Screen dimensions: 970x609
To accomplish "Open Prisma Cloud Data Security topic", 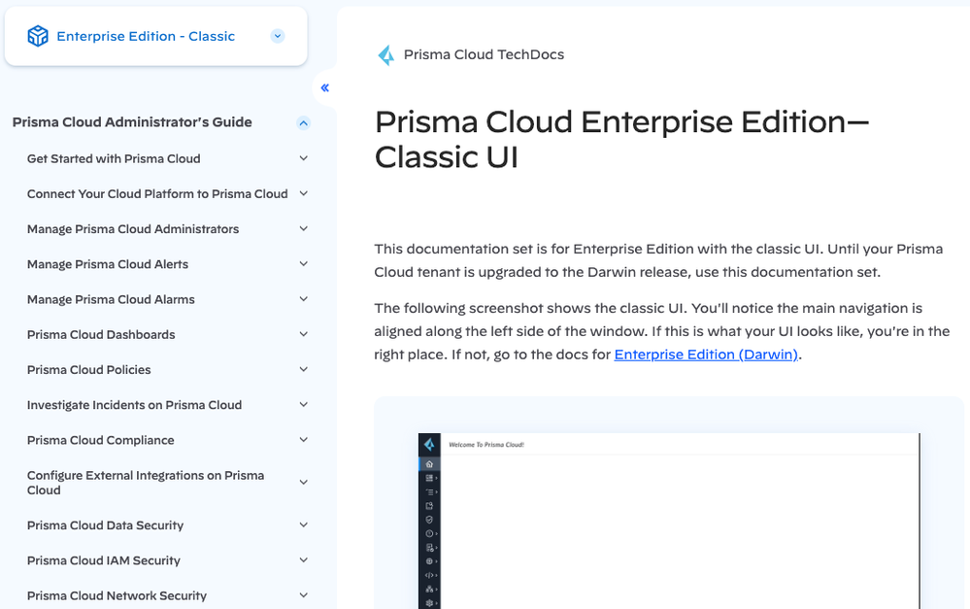I will 105,525.
